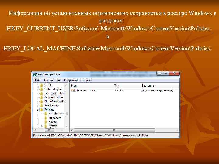Select the OOBE key label

tap(48, 85)
